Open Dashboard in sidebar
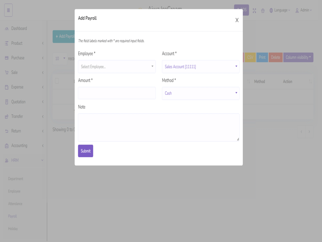This screenshot has width=322, height=242. tap(19, 28)
